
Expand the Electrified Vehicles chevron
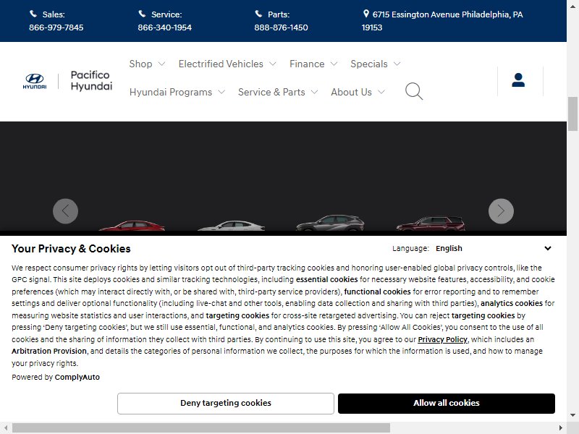[x=273, y=64]
